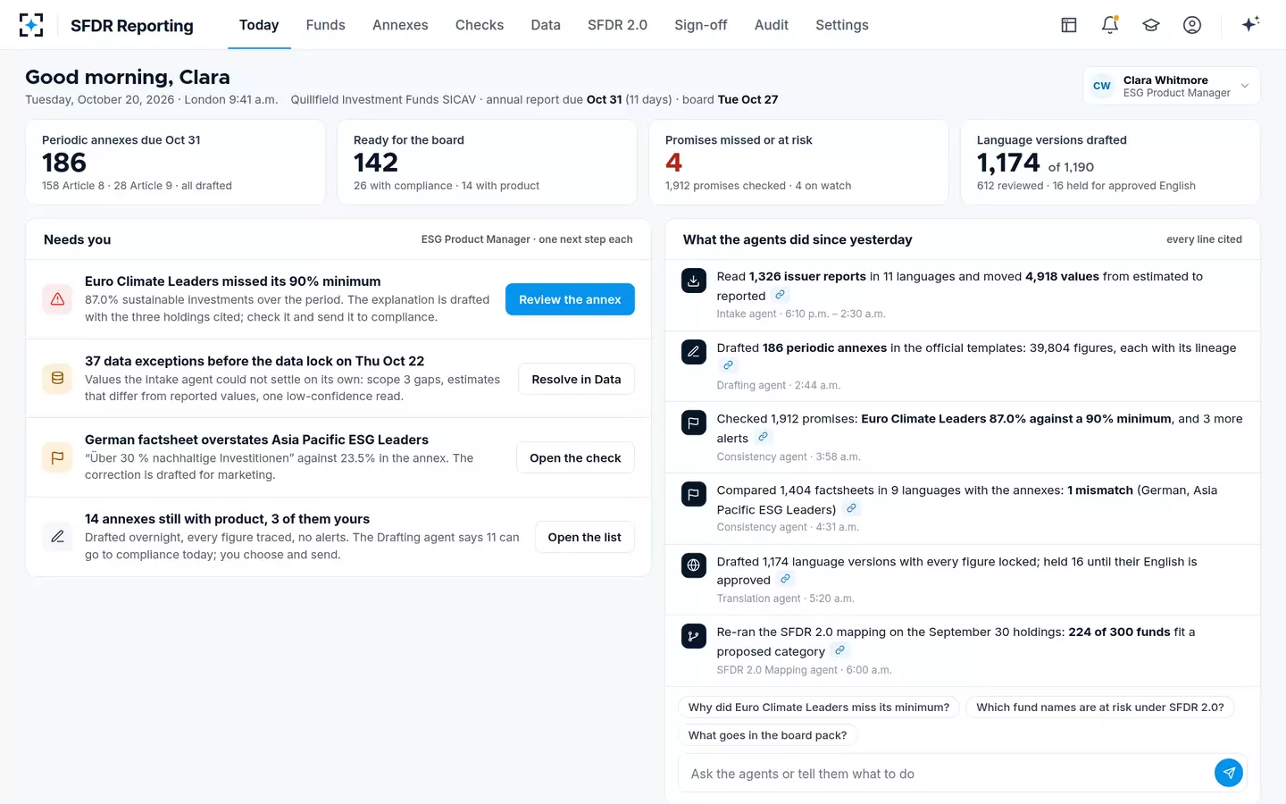Click Resolve in Data button
The image size is (1286, 804).
pyautogui.click(x=576, y=379)
